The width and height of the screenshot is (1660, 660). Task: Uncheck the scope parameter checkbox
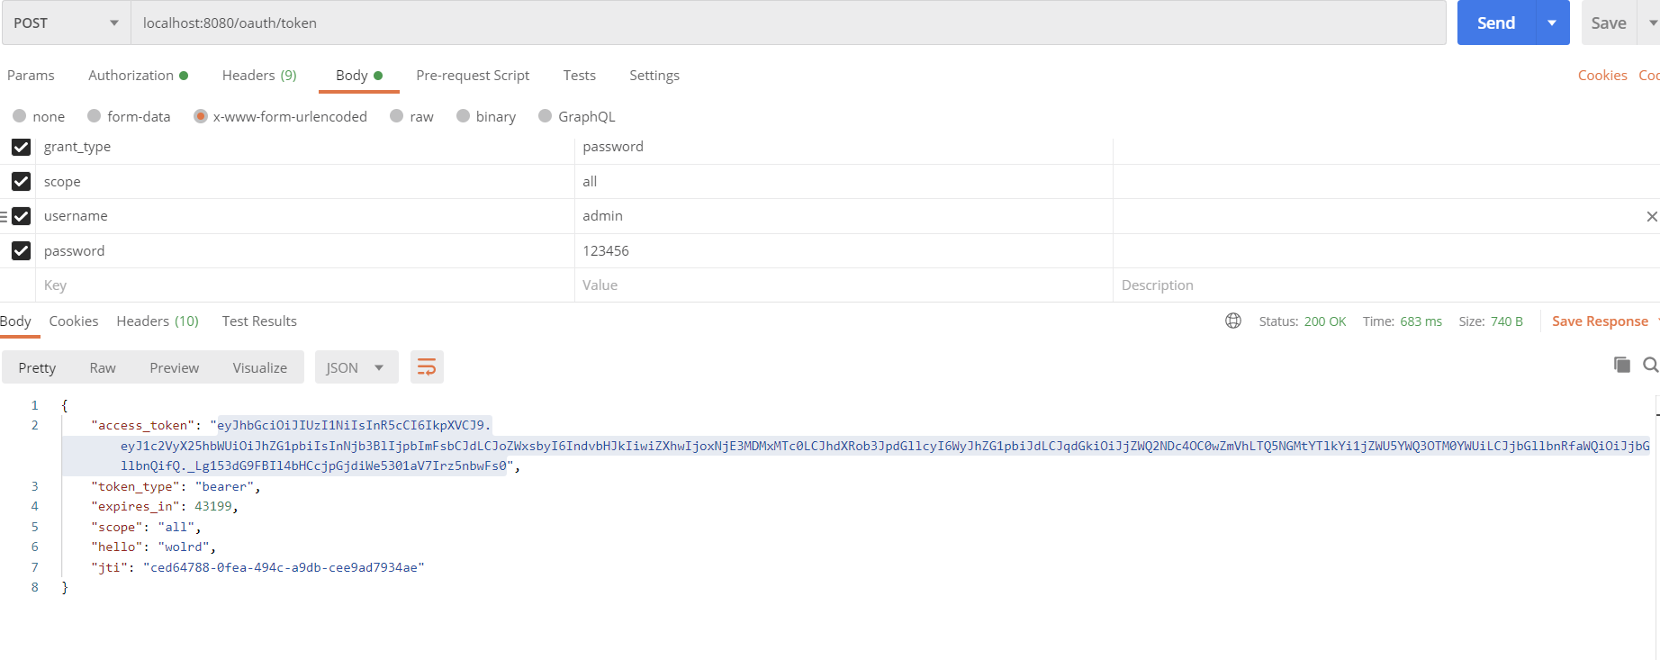(x=21, y=182)
